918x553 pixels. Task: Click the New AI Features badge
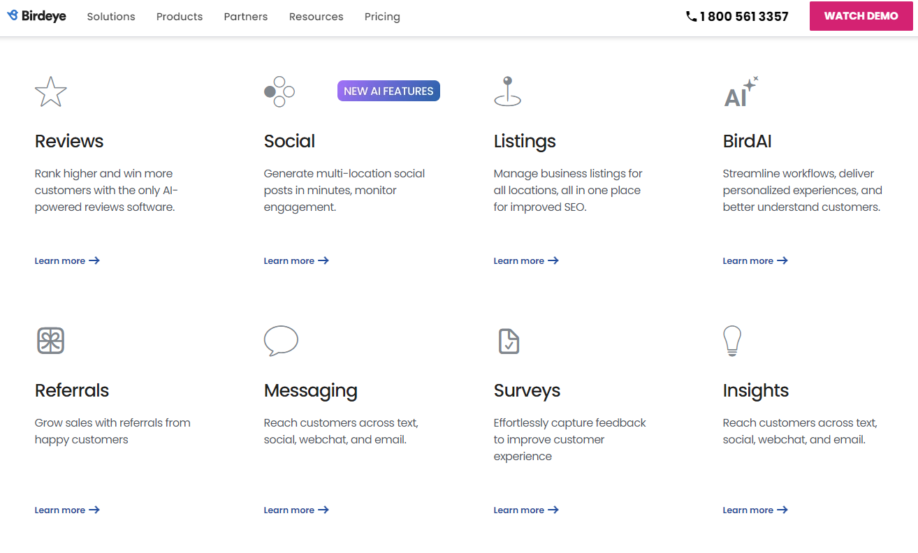[x=388, y=91]
